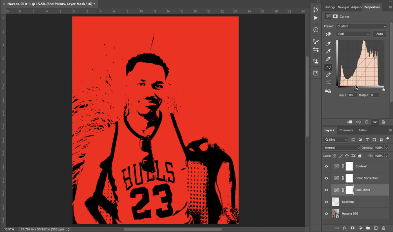This screenshot has width=393, height=232.
Task: Activate the on-image targeted adjustment hand tool
Action: point(328,34)
